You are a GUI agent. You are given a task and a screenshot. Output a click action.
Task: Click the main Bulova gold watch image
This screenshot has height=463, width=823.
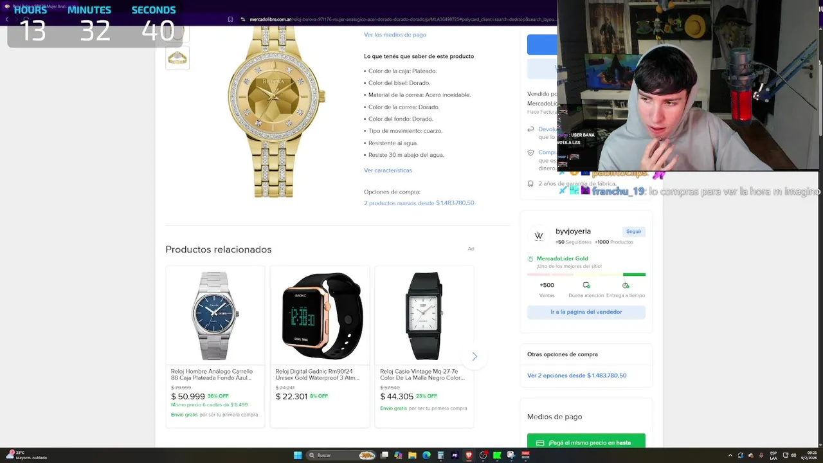[276, 111]
